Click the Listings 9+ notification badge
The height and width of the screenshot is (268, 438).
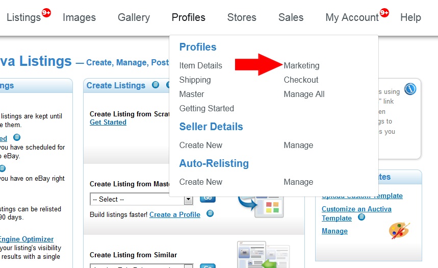46,13
